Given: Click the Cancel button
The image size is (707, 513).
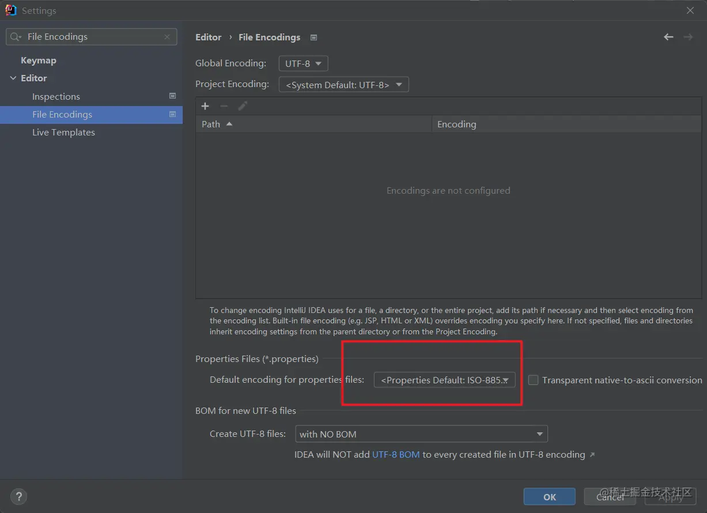Looking at the screenshot, I should tap(610, 497).
